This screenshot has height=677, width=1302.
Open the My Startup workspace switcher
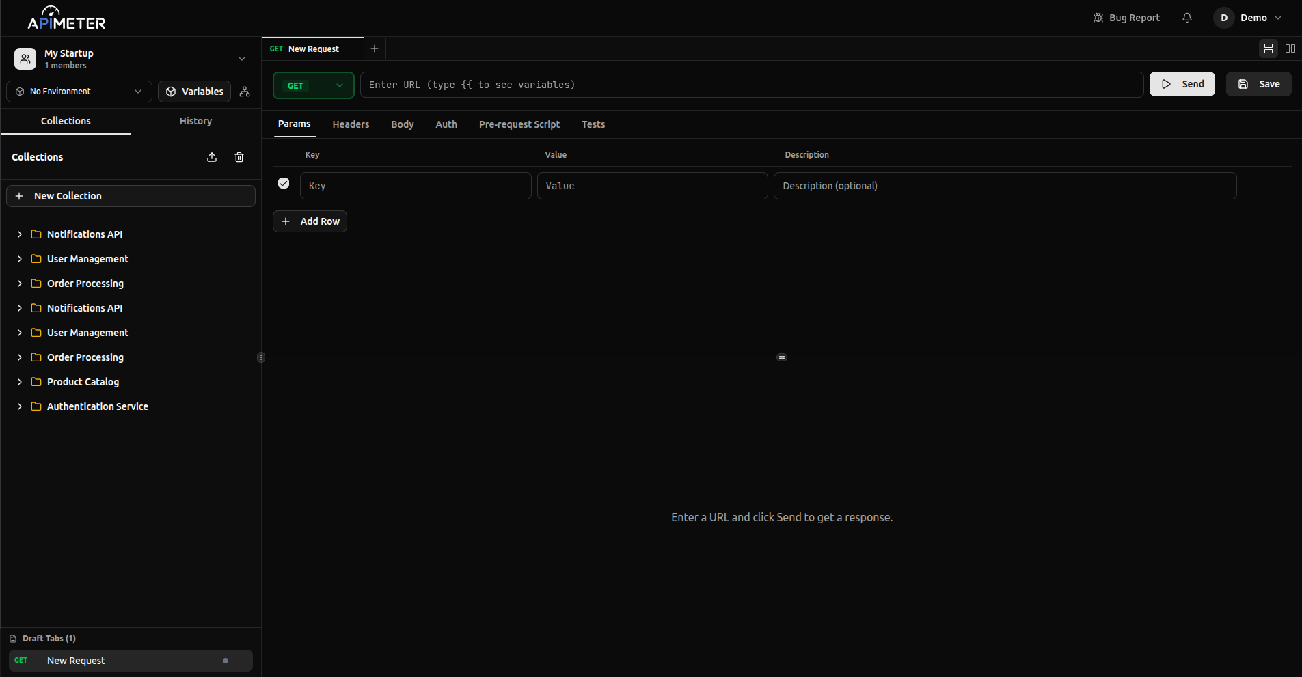coord(130,59)
